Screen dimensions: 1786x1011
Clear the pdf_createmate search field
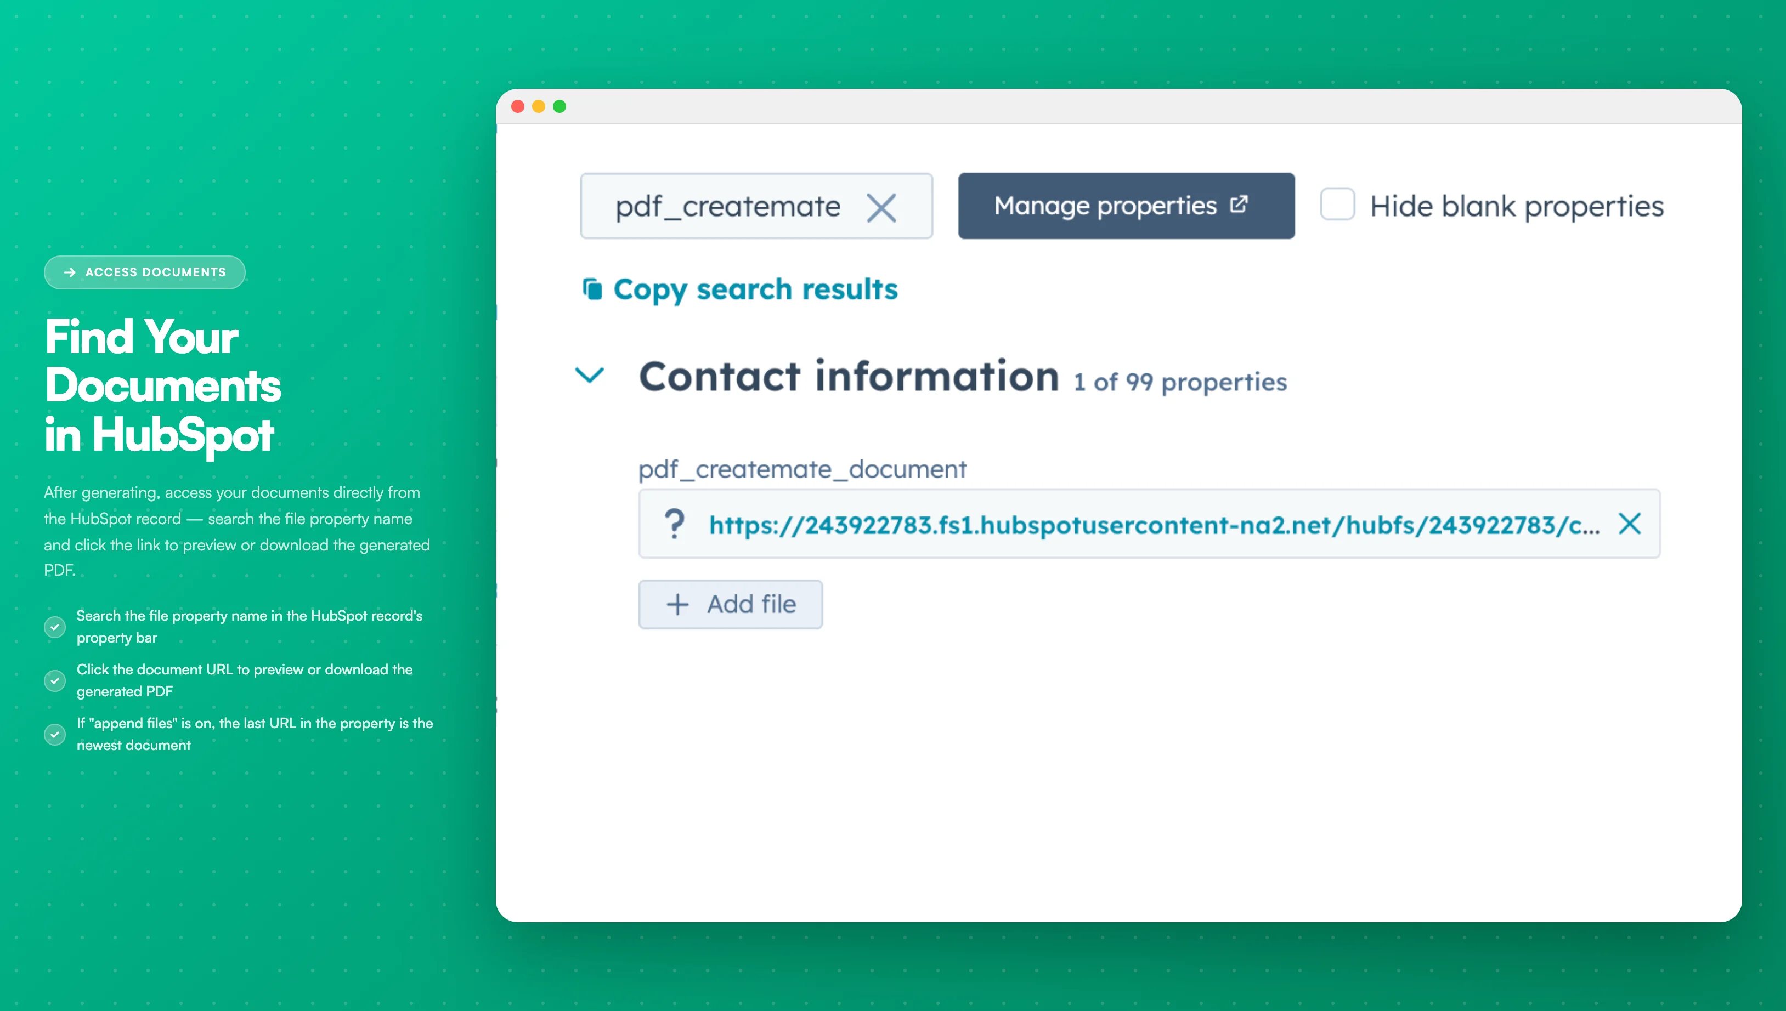click(x=881, y=207)
